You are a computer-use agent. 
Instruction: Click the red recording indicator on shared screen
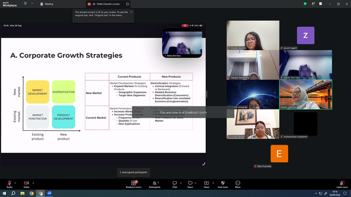(185, 26)
